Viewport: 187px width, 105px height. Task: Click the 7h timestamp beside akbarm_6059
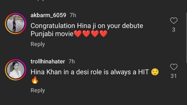point(73,15)
